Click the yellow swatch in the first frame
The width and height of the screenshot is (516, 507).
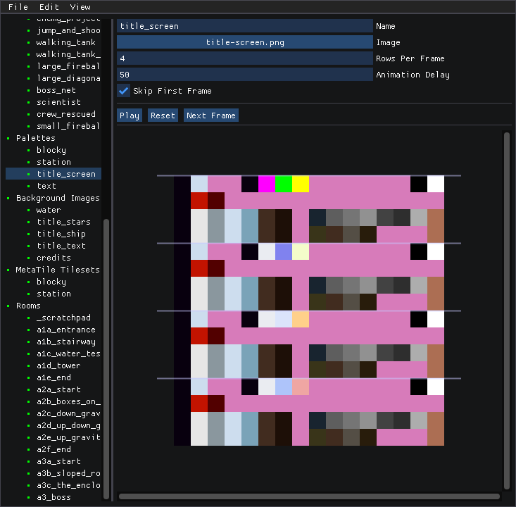[x=301, y=184]
